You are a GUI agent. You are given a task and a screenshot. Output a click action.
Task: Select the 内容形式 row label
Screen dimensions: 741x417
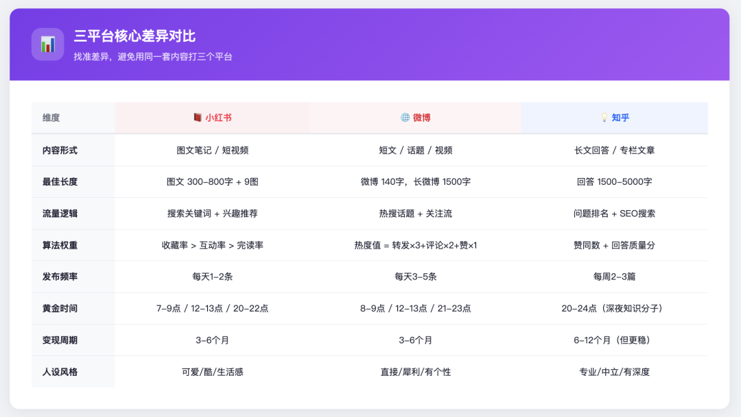point(60,150)
